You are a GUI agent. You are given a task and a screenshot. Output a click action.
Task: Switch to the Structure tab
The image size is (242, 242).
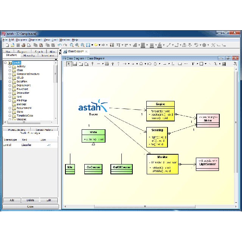12,55
